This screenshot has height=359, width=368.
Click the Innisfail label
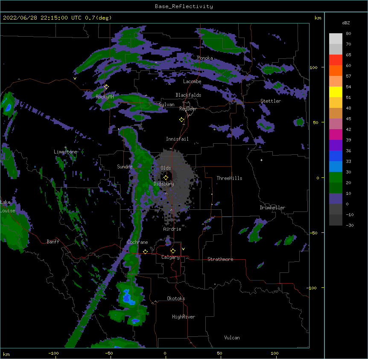pos(177,139)
